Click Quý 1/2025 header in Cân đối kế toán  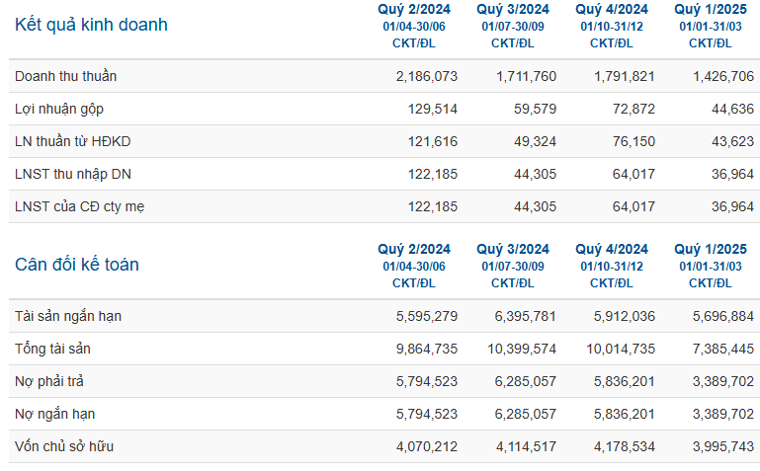(711, 249)
